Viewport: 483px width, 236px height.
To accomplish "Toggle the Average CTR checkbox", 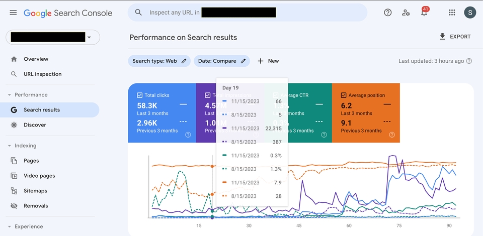I will [276, 95].
